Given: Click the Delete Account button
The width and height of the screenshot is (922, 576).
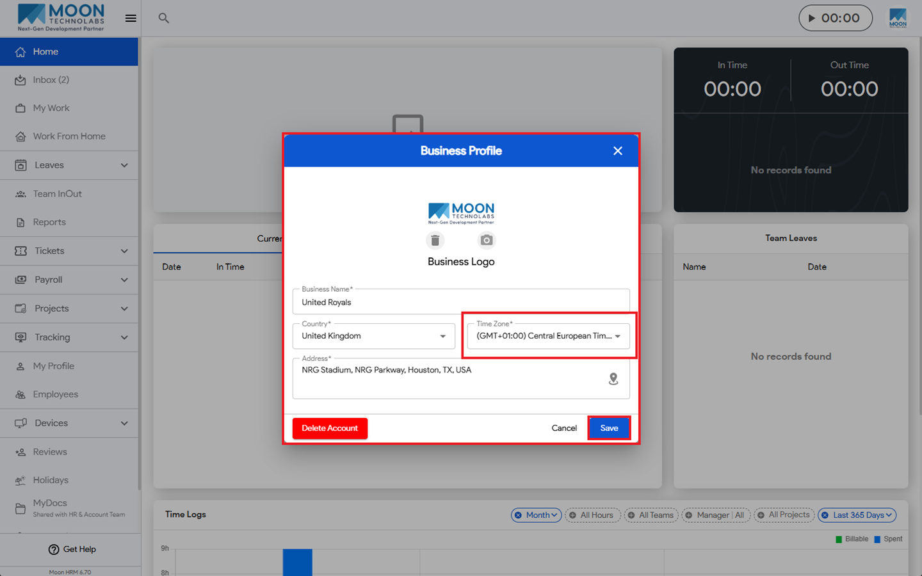Looking at the screenshot, I should (x=330, y=428).
